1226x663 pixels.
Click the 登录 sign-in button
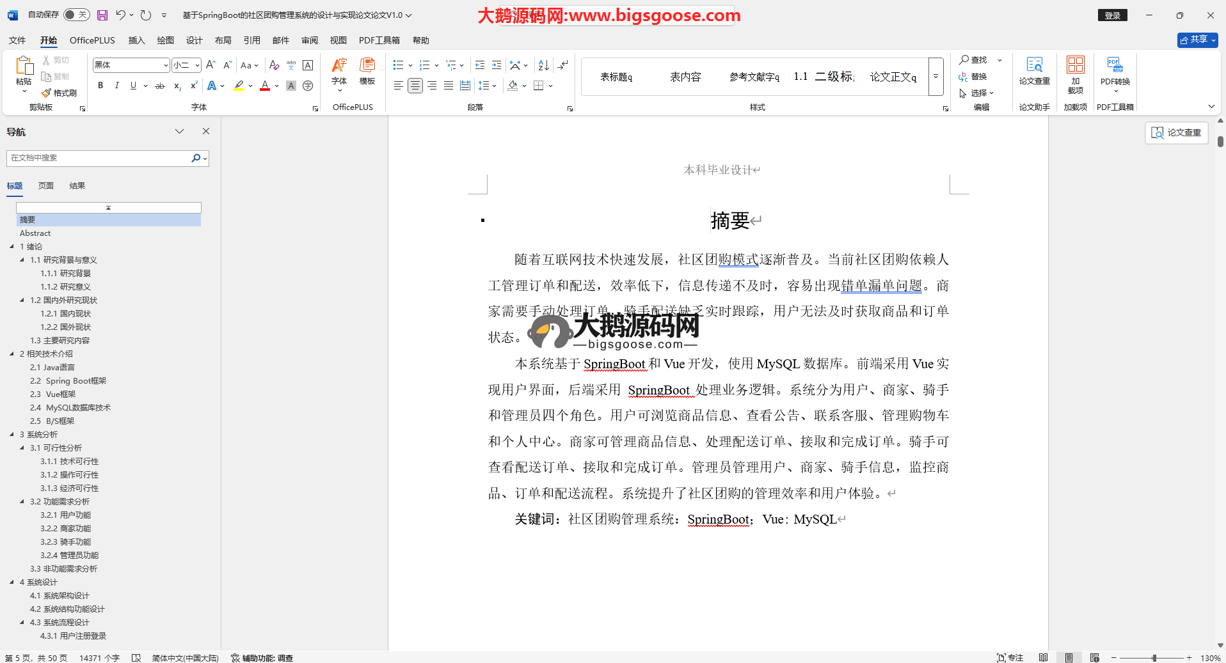[1112, 15]
